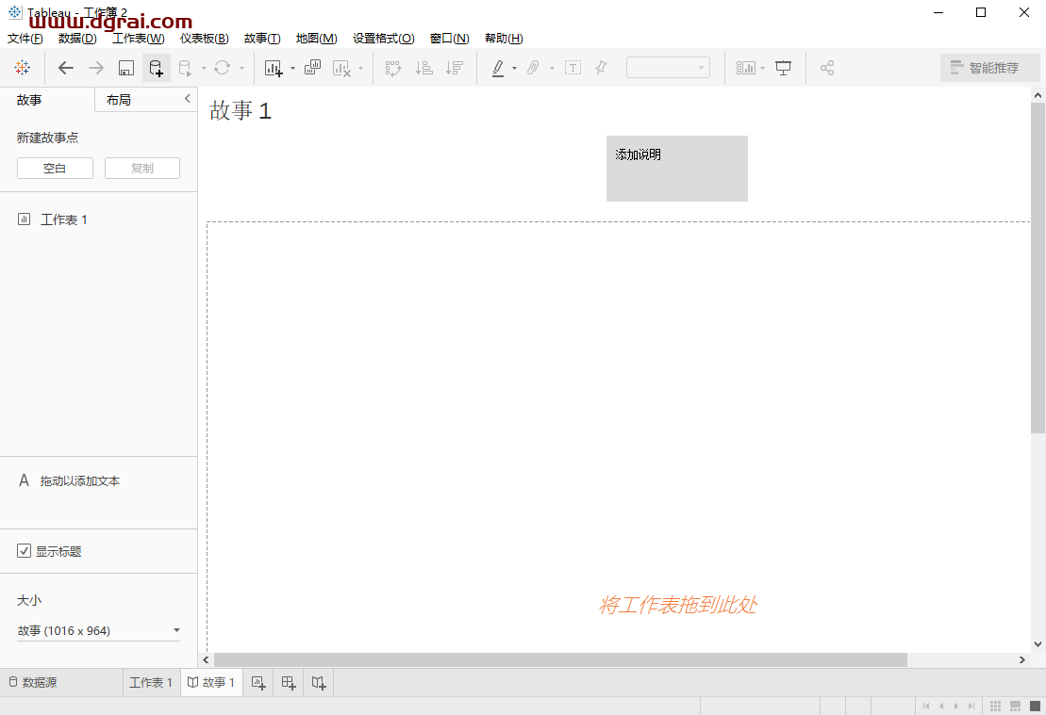Click the show/hide cards toolbar icon
The width and height of the screenshot is (1046, 715).
[746, 67]
